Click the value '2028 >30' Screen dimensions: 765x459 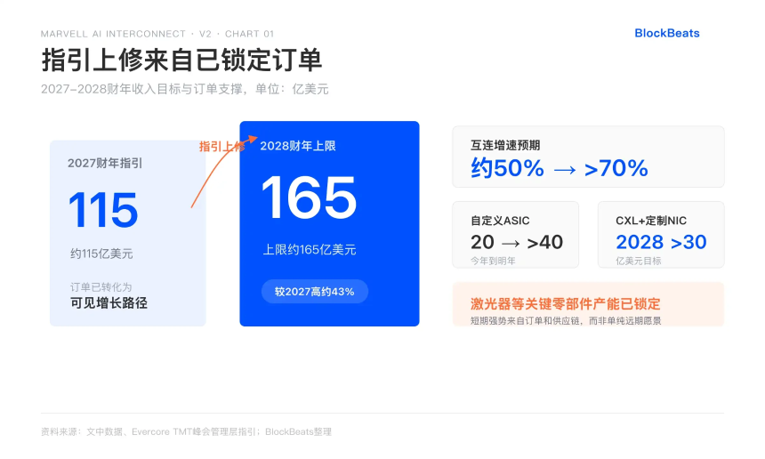[x=661, y=243]
